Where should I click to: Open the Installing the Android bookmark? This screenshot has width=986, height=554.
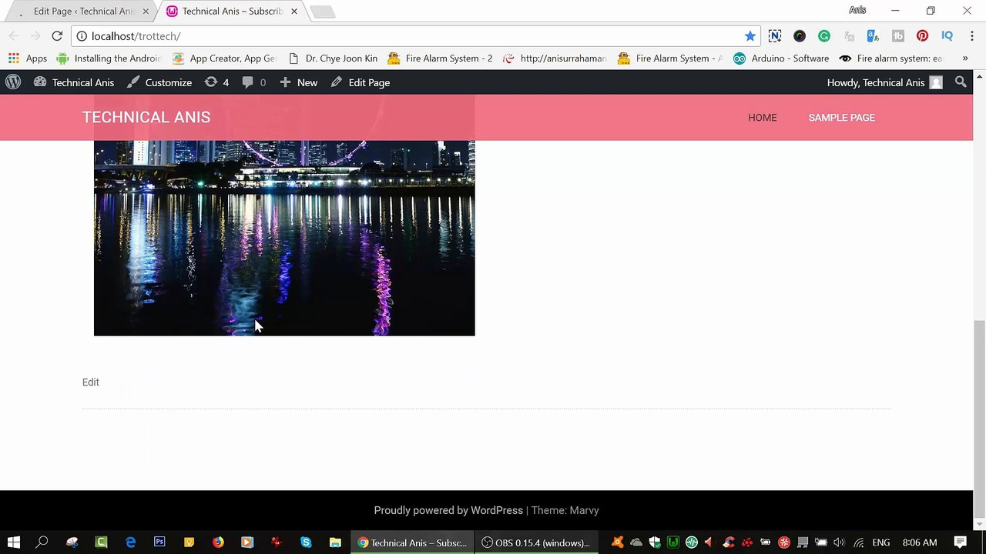109,58
